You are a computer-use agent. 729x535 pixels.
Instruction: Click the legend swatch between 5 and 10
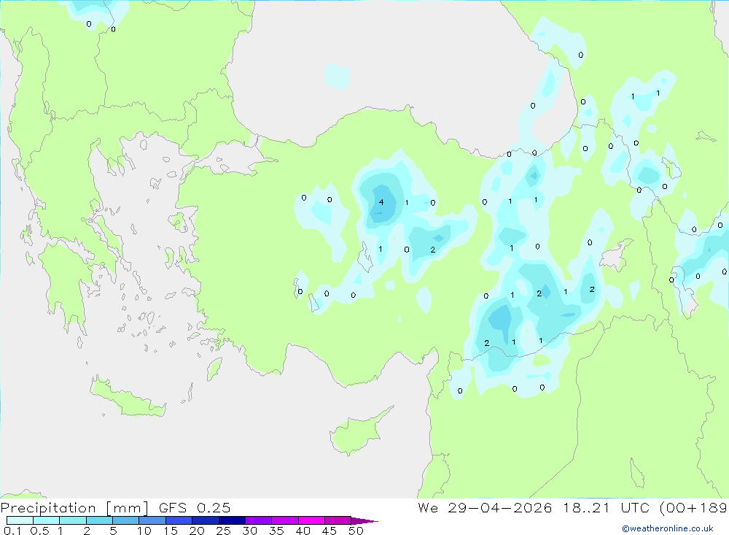[126, 520]
